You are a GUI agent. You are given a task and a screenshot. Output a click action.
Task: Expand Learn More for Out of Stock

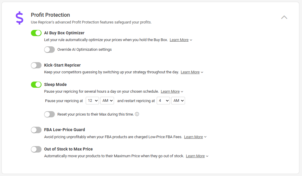(x=195, y=156)
